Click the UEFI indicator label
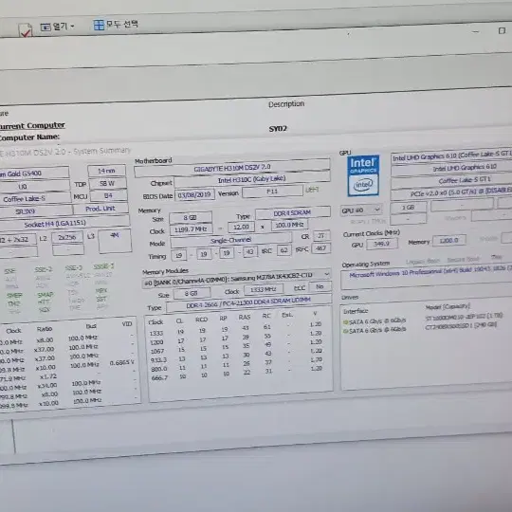512x512 pixels. pyautogui.click(x=312, y=190)
